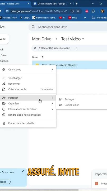Click the info circle icon
Viewport: 107px width, 191px height.
point(4,109)
